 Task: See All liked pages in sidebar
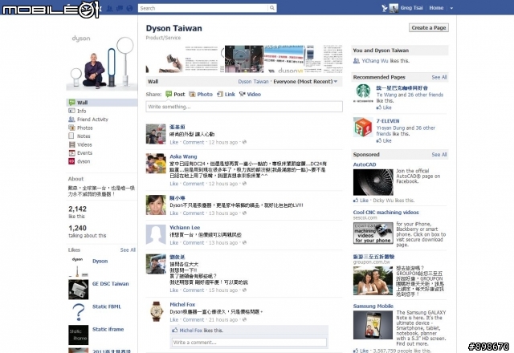click(128, 250)
